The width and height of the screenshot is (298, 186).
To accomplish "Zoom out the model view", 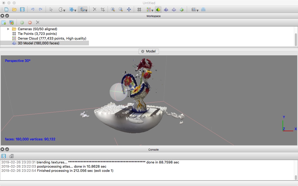I will pos(121,9).
